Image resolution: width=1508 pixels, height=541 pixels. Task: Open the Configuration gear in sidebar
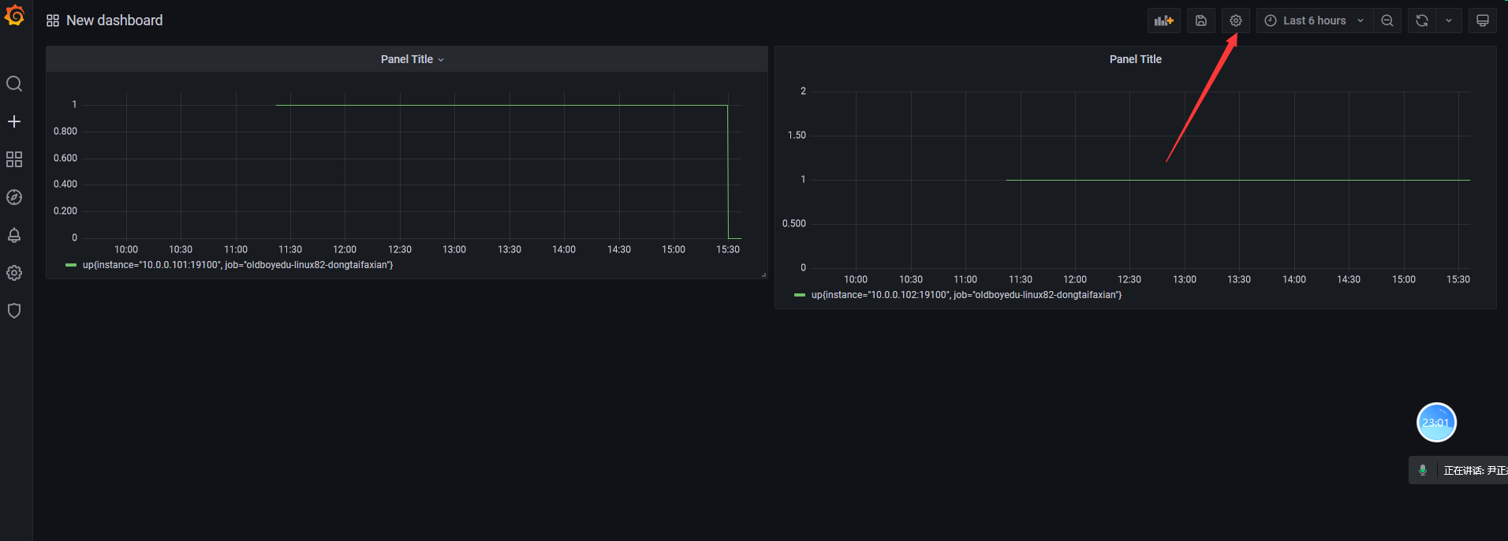tap(14, 273)
